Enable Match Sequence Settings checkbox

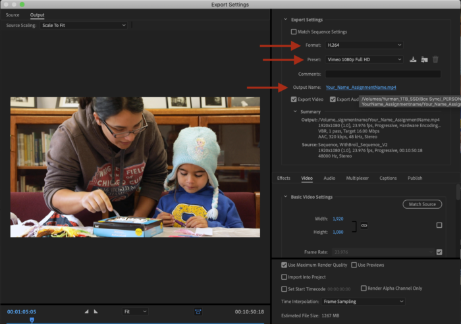pyautogui.click(x=294, y=32)
